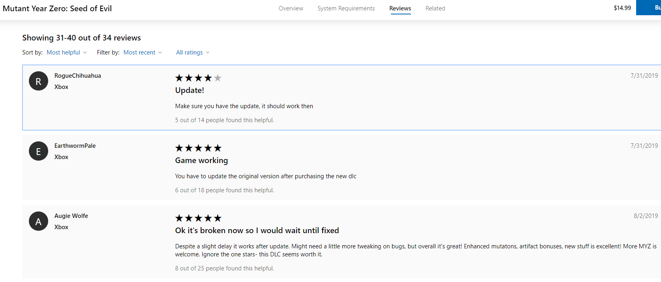
Task: Click the star rating on Augie Wolfe's review
Action: (x=198, y=218)
